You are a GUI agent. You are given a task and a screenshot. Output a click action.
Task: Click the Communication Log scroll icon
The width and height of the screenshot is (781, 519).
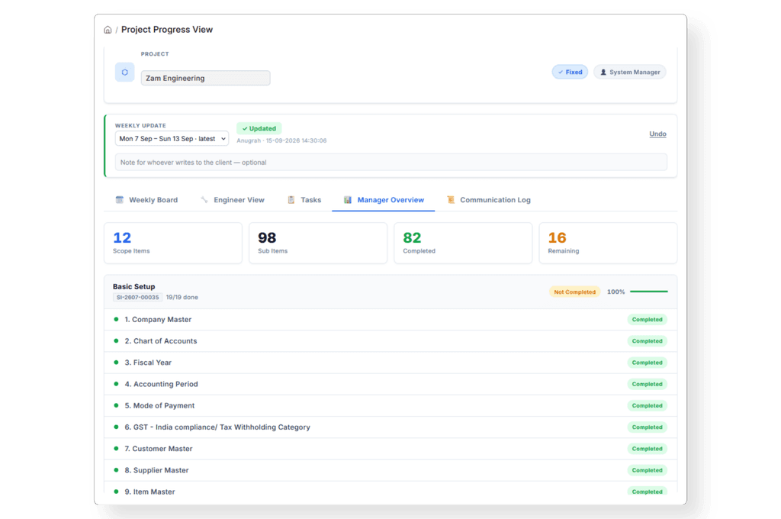coord(451,200)
